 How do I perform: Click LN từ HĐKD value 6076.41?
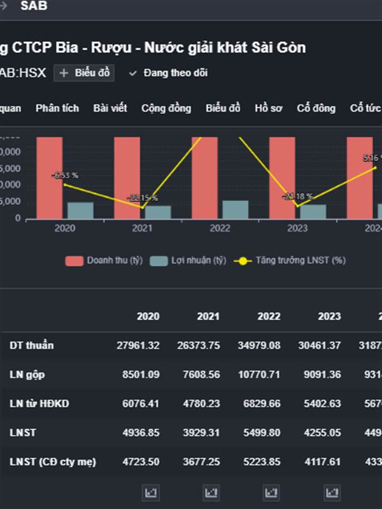point(141,403)
